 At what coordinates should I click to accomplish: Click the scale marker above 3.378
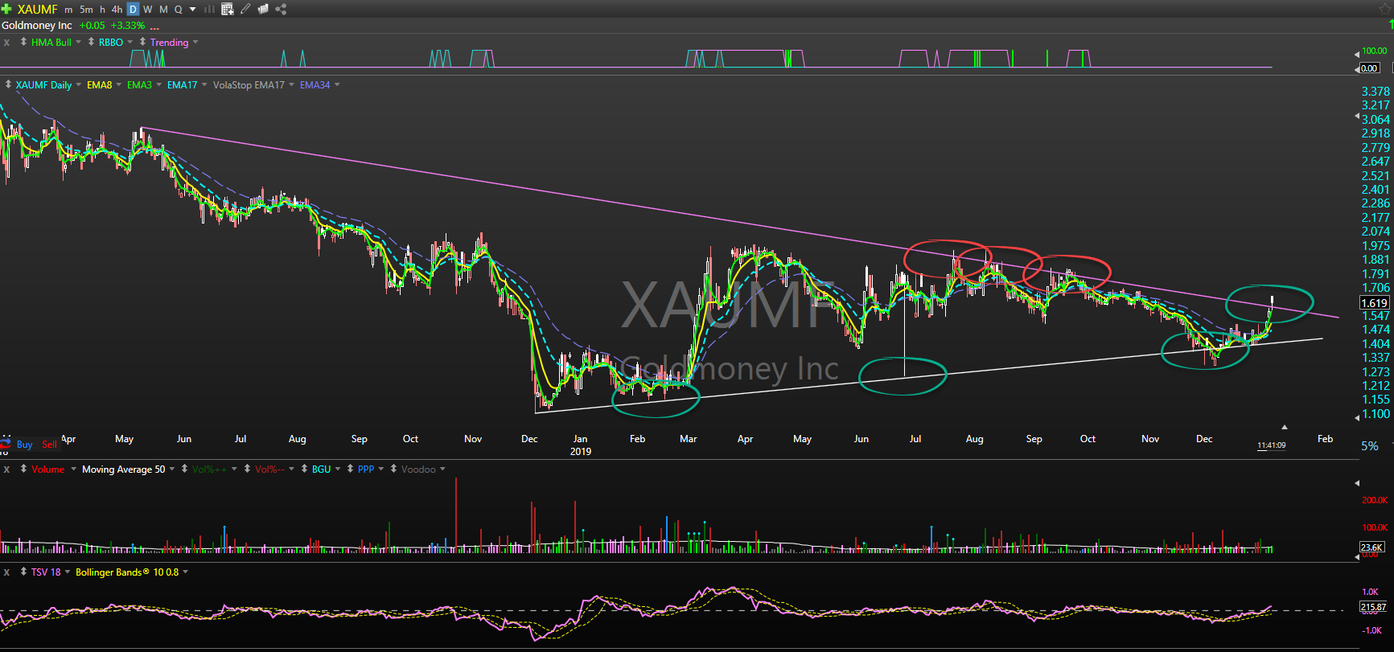[x=1357, y=69]
